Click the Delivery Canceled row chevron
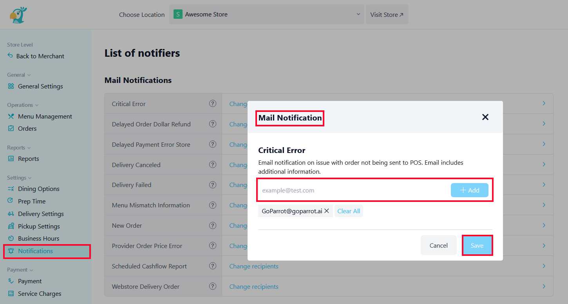Viewport: 568px width, 304px height. tap(544, 164)
